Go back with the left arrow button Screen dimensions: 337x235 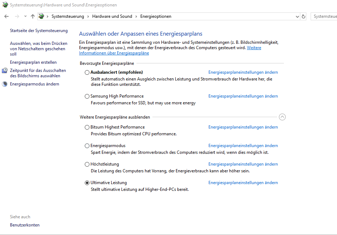click(6, 16)
